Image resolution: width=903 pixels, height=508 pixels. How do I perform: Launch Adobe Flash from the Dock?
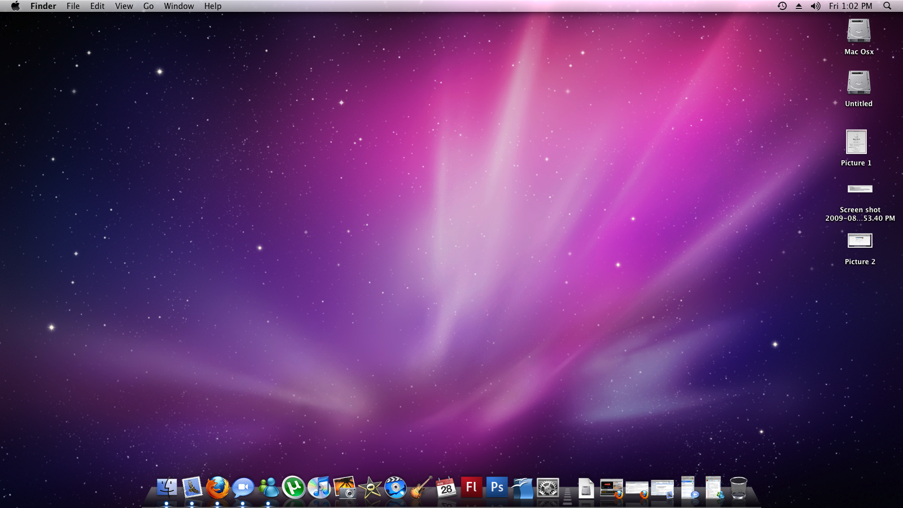pyautogui.click(x=471, y=487)
